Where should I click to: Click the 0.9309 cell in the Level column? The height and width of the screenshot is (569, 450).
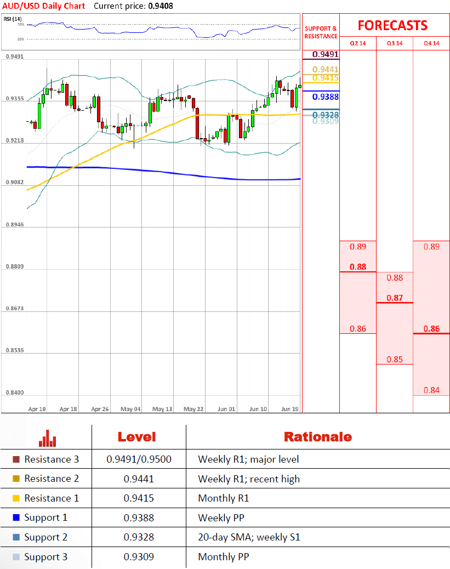coord(139,556)
